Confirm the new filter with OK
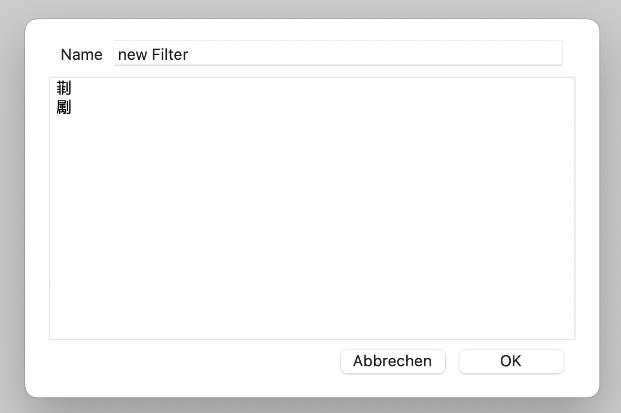The height and width of the screenshot is (413, 621). pos(511,361)
